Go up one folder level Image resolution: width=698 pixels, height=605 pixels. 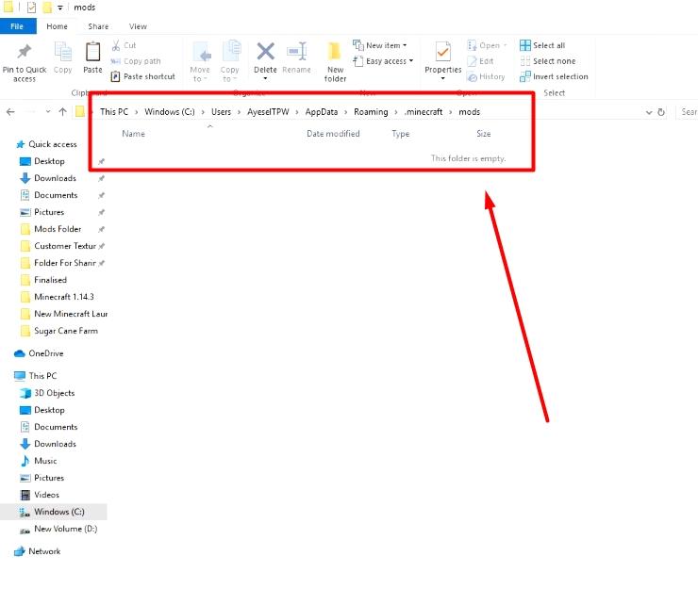tap(63, 111)
